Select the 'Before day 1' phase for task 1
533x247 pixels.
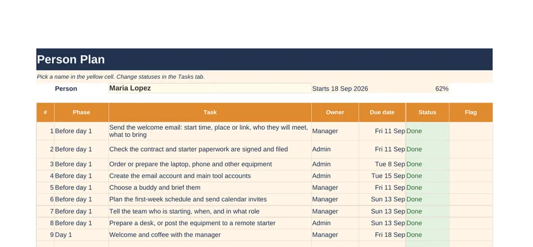[81, 131]
